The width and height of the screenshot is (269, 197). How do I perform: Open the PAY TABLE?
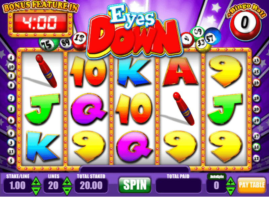click(x=252, y=185)
